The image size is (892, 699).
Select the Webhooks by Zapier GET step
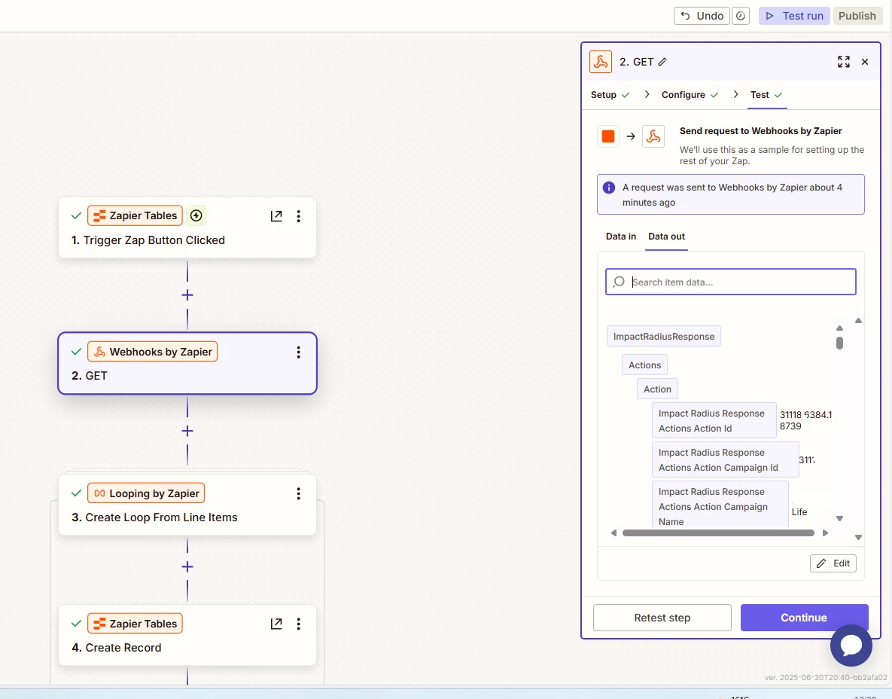point(187,363)
